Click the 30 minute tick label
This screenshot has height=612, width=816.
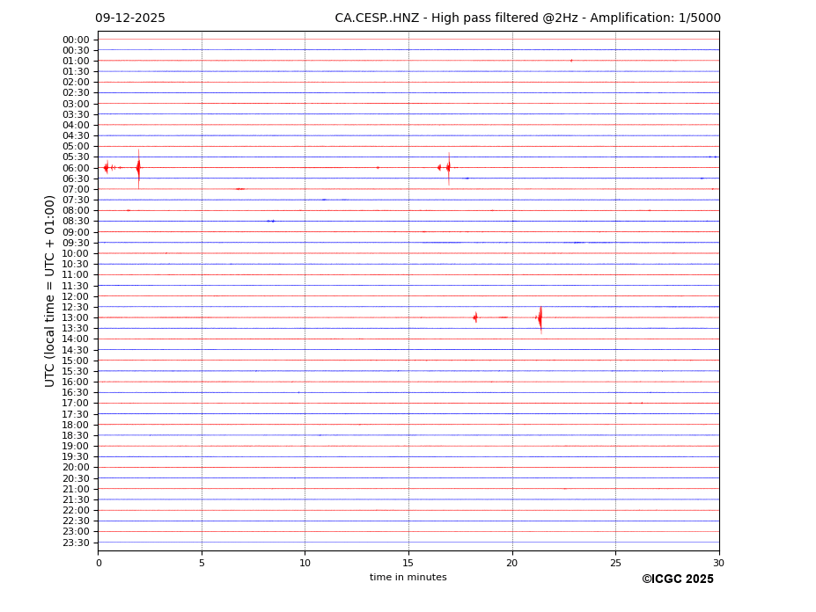point(718,563)
